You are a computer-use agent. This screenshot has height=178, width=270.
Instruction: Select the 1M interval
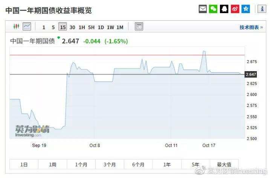[x=120, y=27]
